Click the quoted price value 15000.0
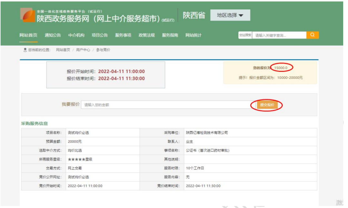 281,68
